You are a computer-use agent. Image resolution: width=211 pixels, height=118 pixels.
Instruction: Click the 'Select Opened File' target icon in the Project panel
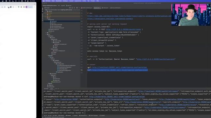(70, 8)
